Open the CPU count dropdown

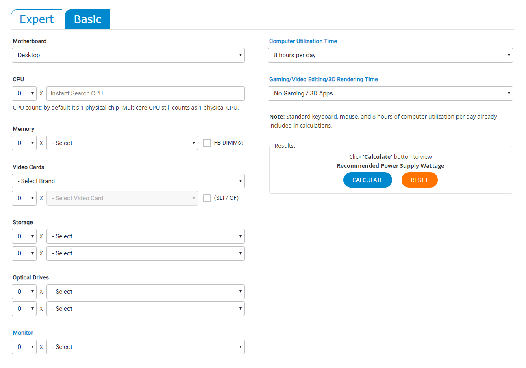(x=24, y=93)
